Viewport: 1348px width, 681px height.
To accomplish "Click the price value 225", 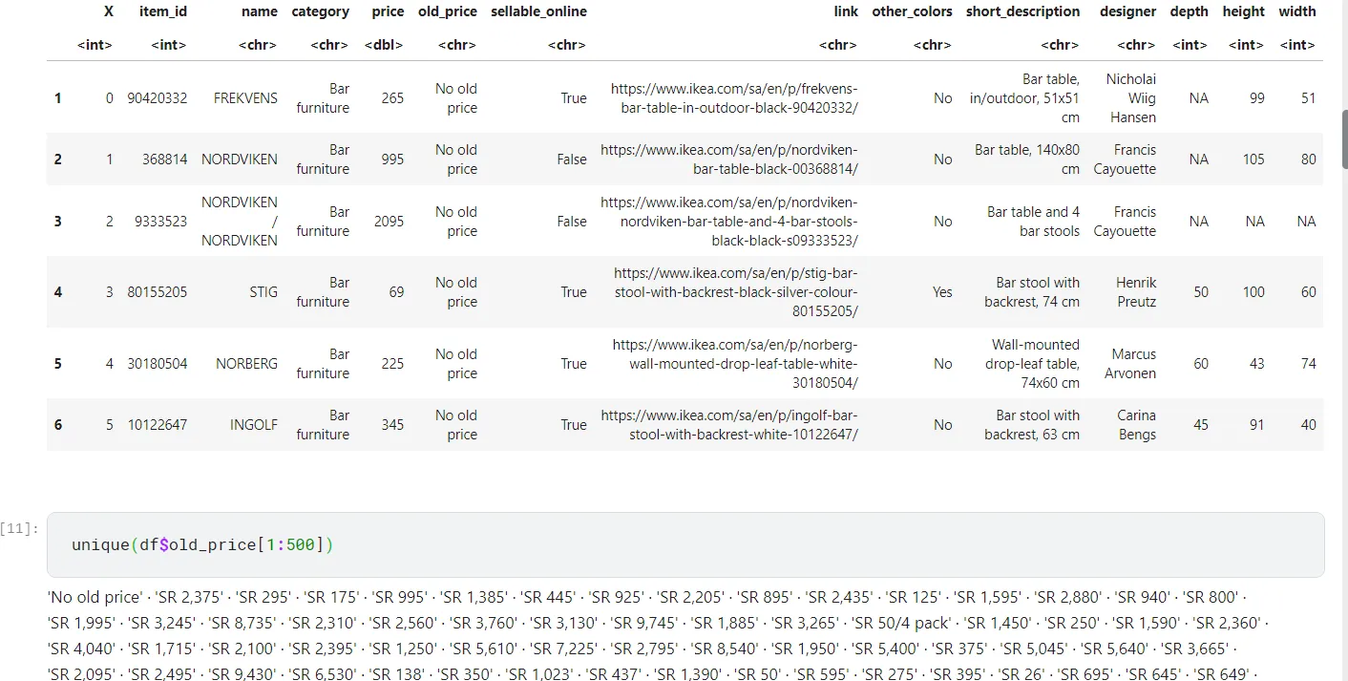I will pos(392,364).
